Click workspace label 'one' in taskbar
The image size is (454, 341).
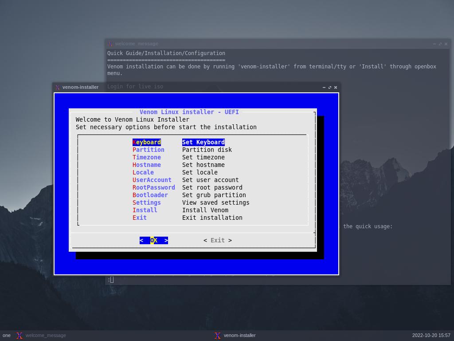coord(6,336)
